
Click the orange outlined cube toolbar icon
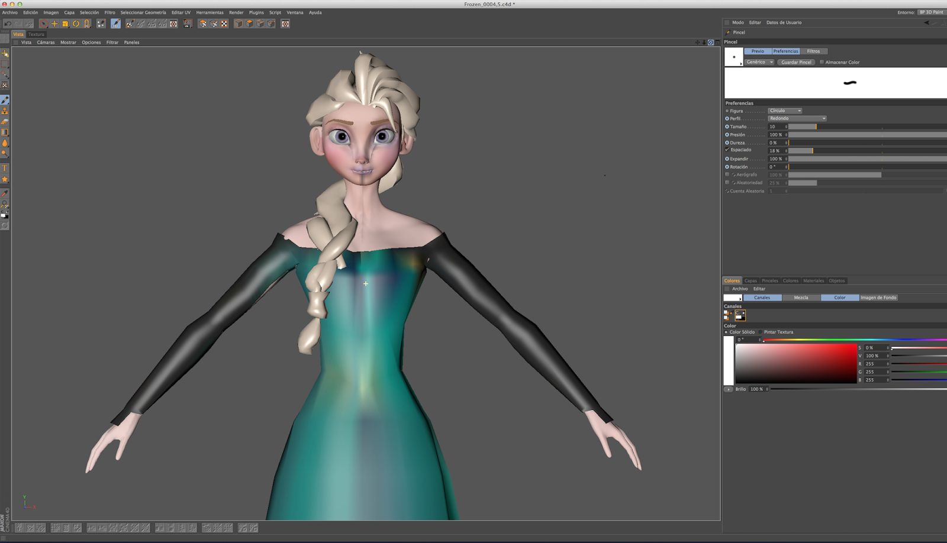pyautogui.click(x=239, y=24)
